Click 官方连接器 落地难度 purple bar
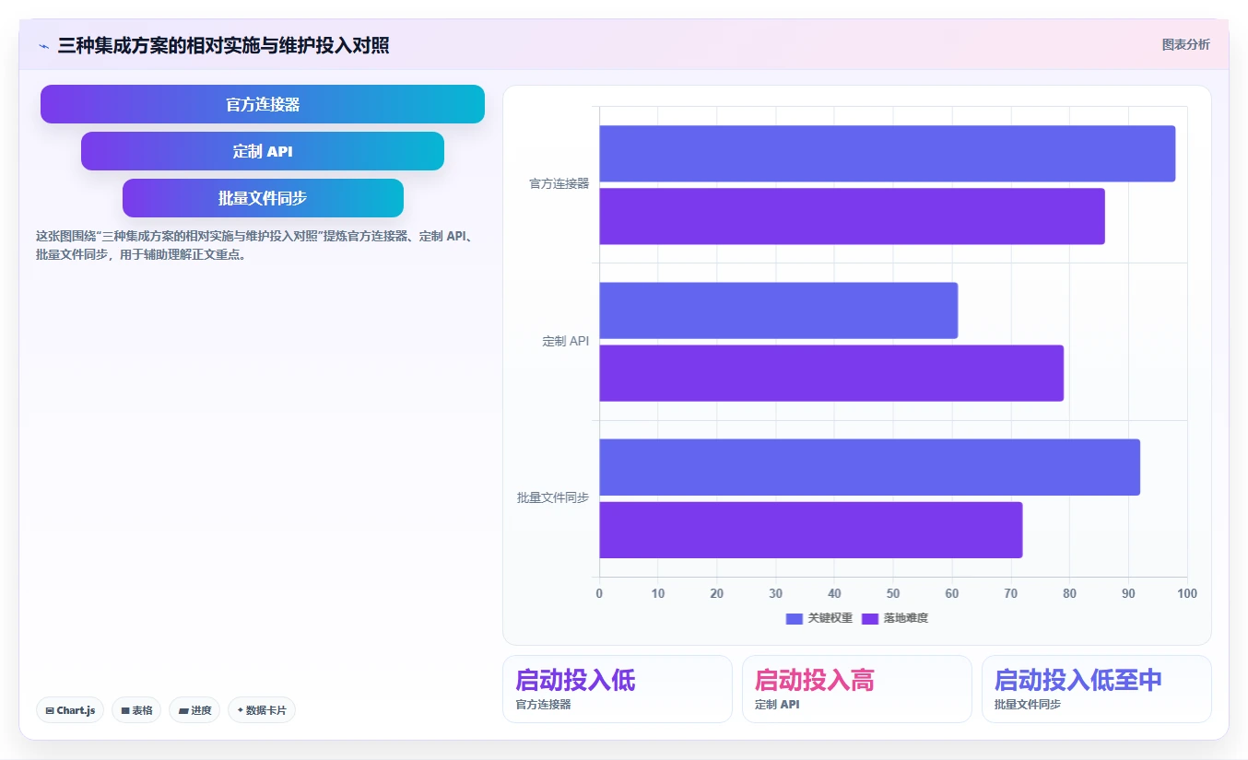This screenshot has width=1248, height=760. point(852,216)
